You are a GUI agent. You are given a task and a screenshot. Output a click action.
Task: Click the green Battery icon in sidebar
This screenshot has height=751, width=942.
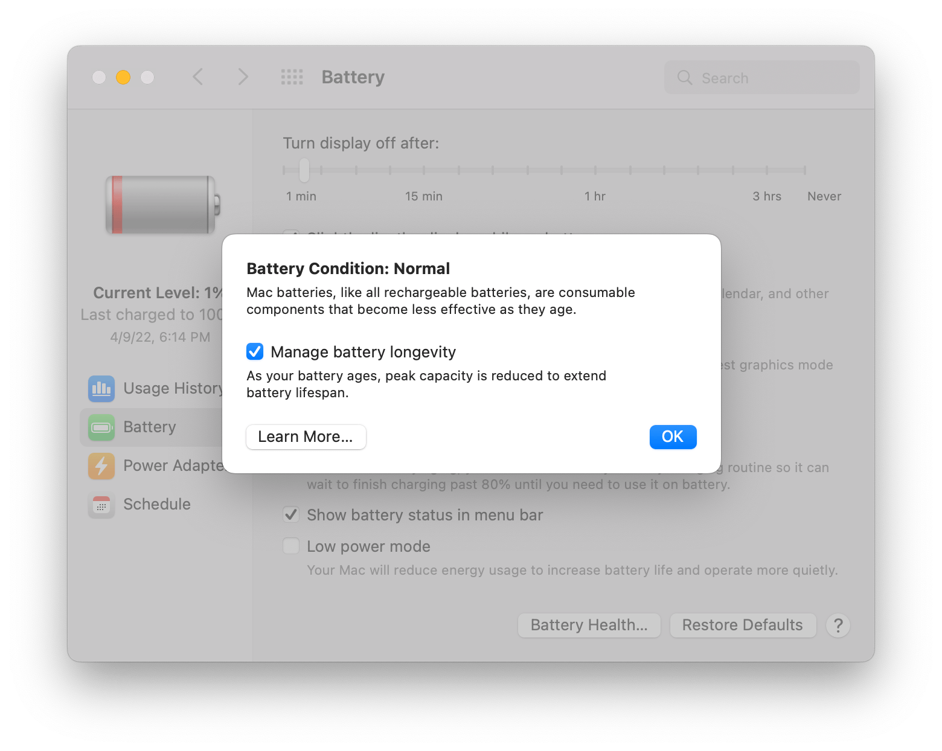pyautogui.click(x=101, y=427)
